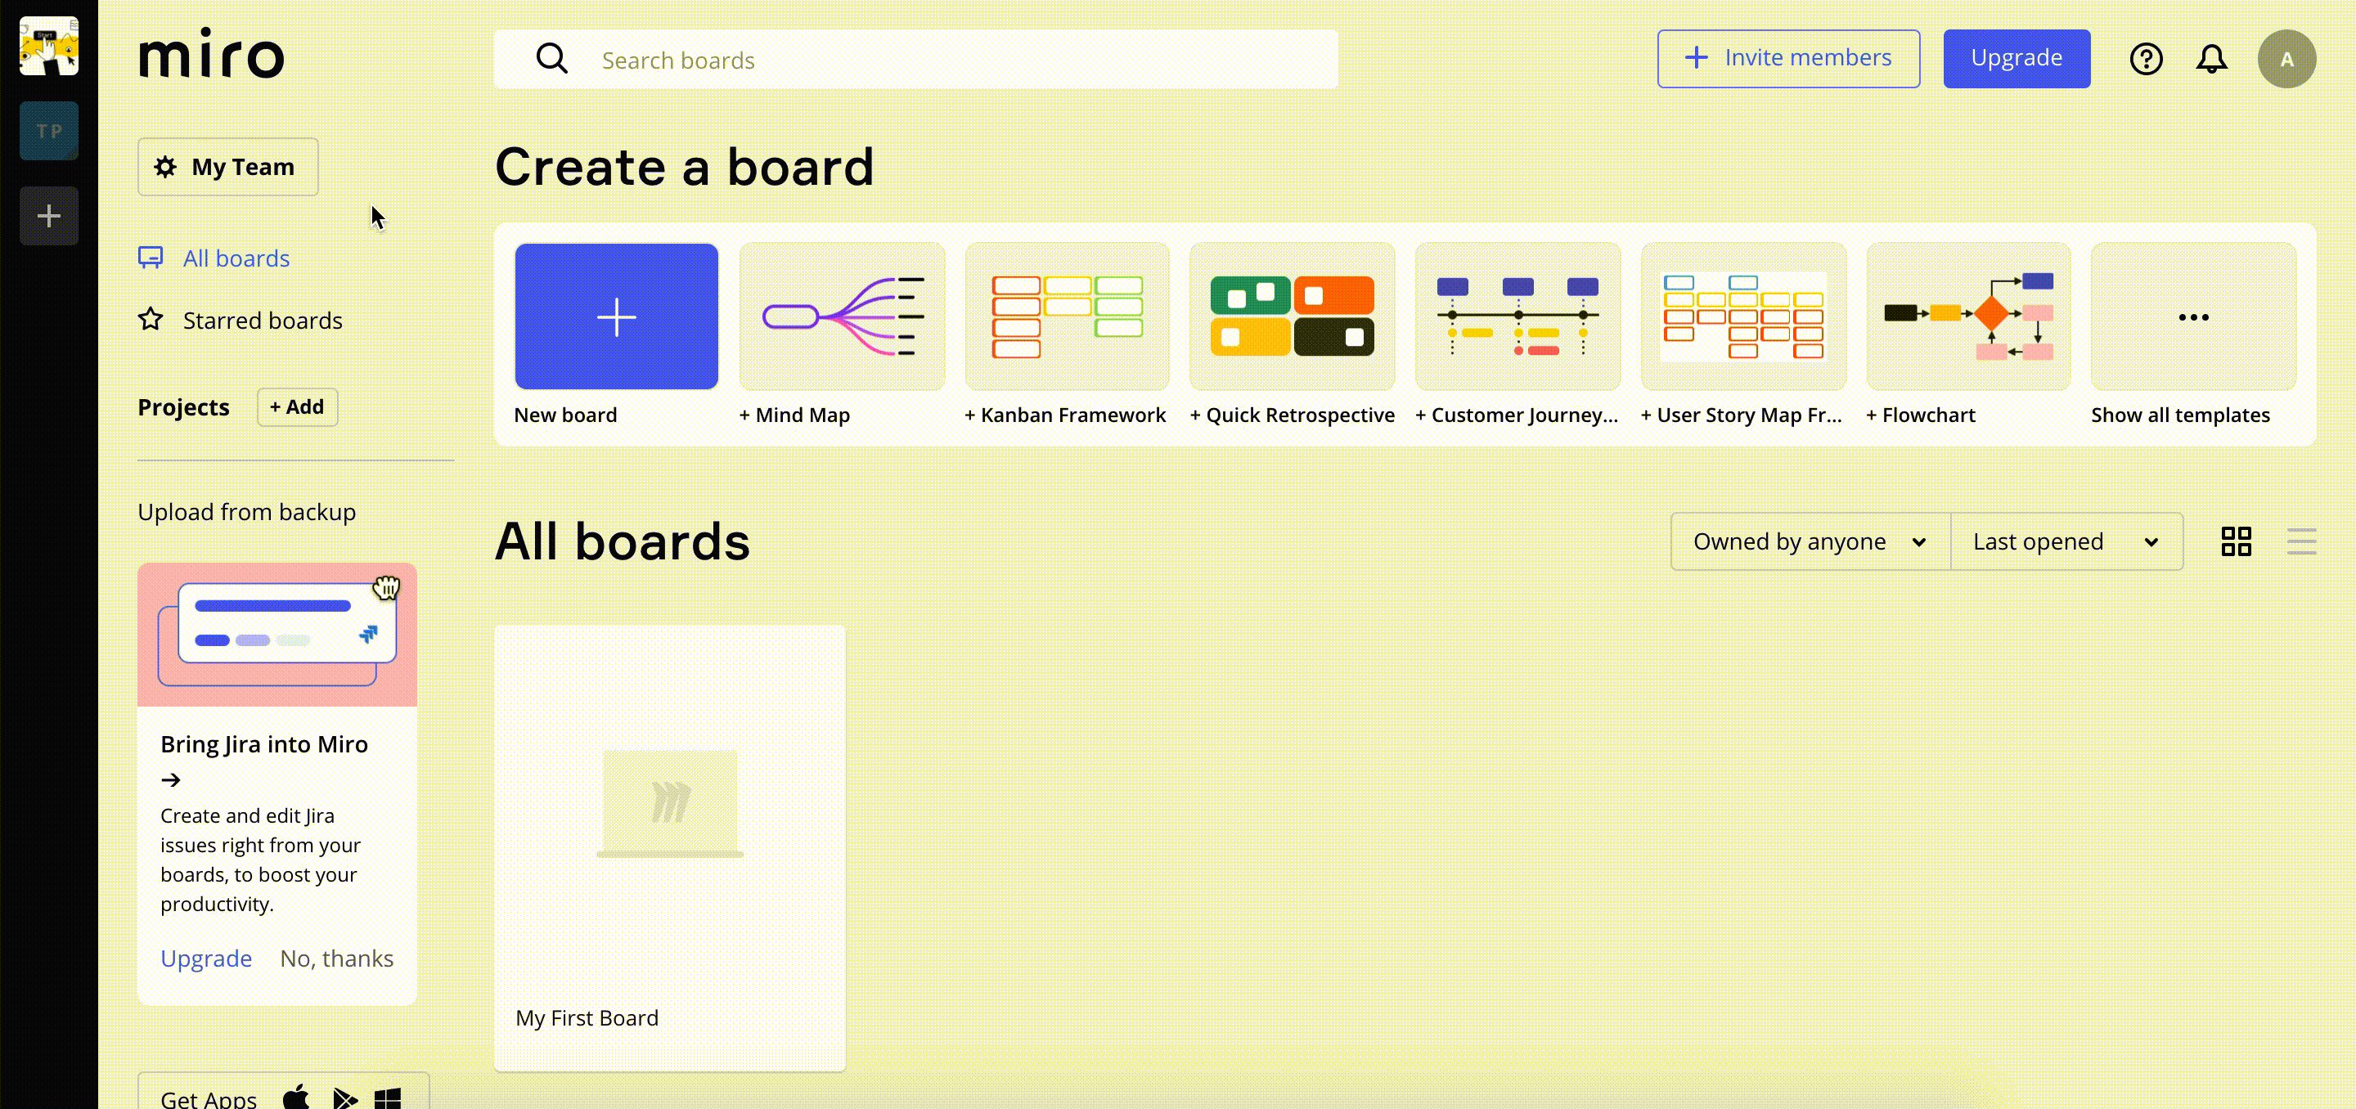The width and height of the screenshot is (2356, 1109).
Task: Create a new blank board
Action: click(615, 317)
